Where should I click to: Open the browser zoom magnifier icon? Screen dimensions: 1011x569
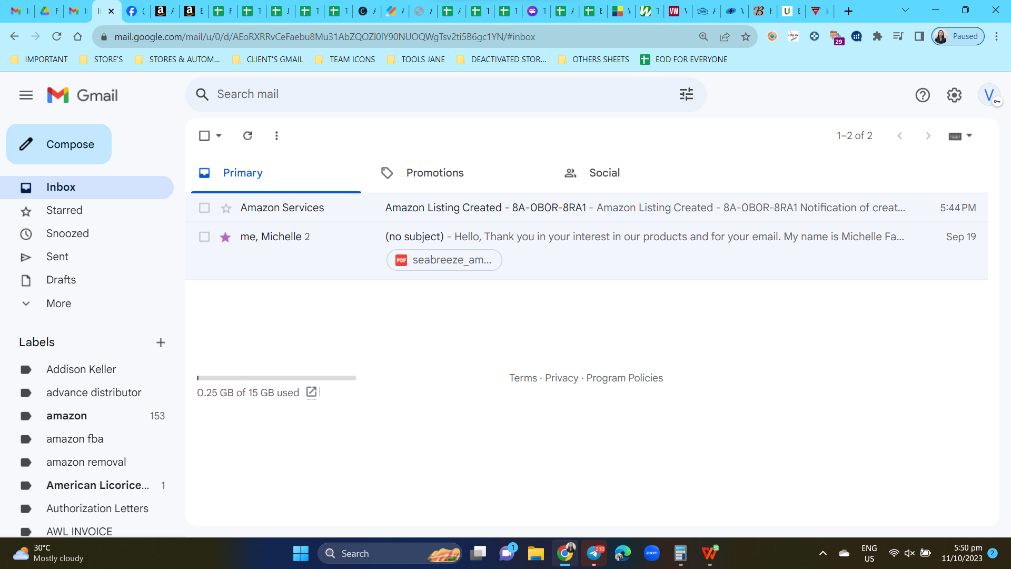pos(703,36)
